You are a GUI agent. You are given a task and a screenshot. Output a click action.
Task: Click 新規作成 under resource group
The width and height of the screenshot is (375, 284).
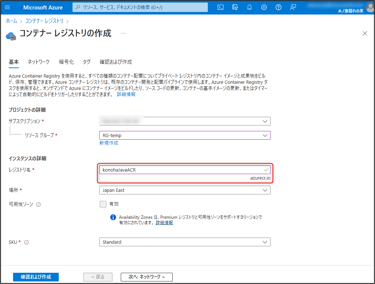[x=109, y=143]
